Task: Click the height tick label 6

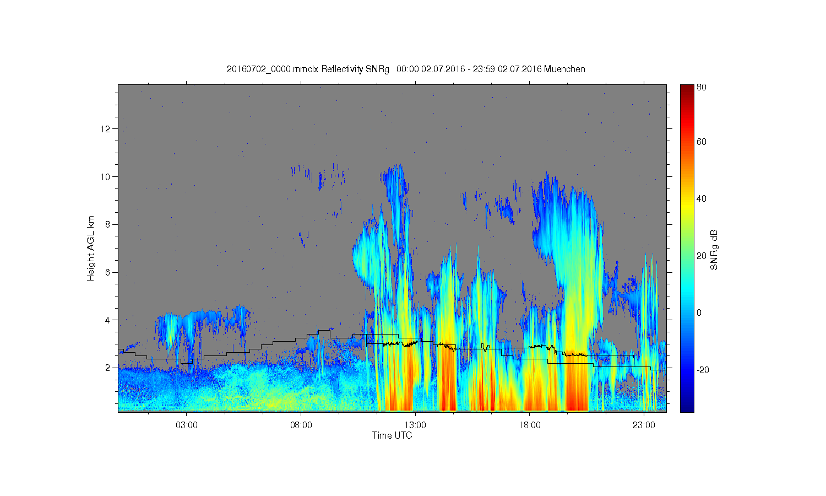Action: tap(108, 272)
